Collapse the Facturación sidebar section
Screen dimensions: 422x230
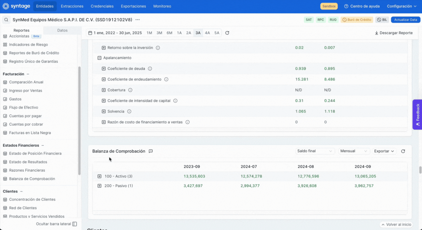[x=28, y=74]
